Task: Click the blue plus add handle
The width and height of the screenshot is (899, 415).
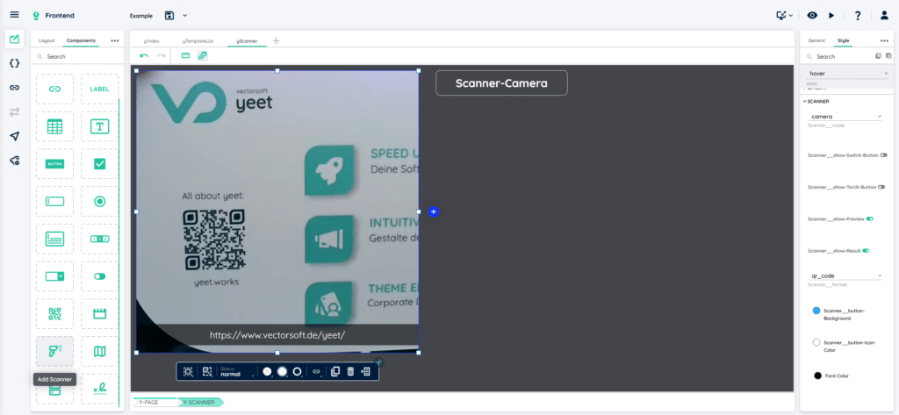Action: pyautogui.click(x=434, y=211)
